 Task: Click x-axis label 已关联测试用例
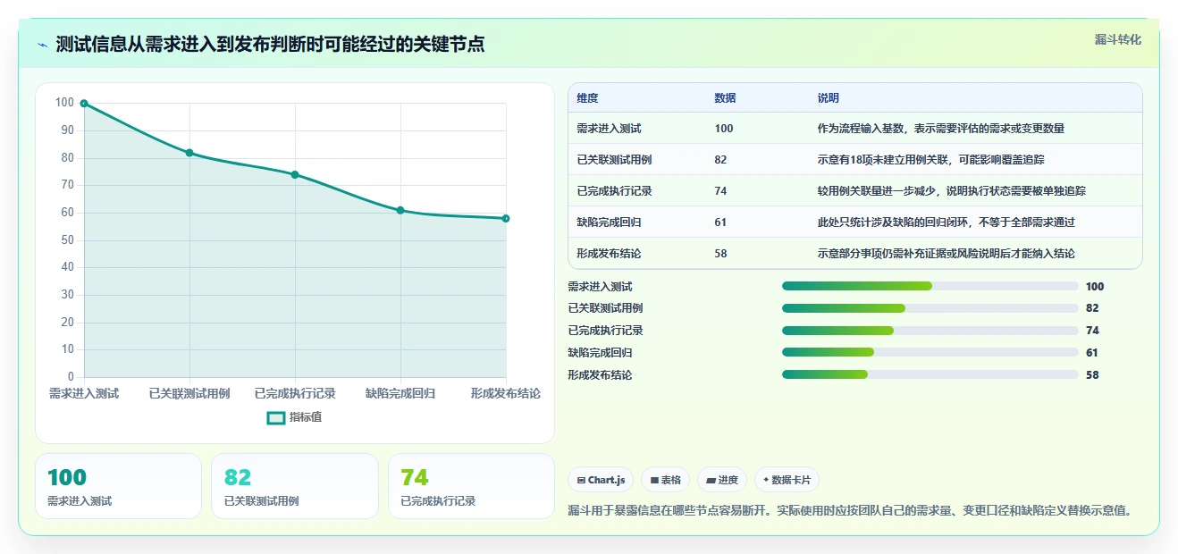tap(189, 393)
